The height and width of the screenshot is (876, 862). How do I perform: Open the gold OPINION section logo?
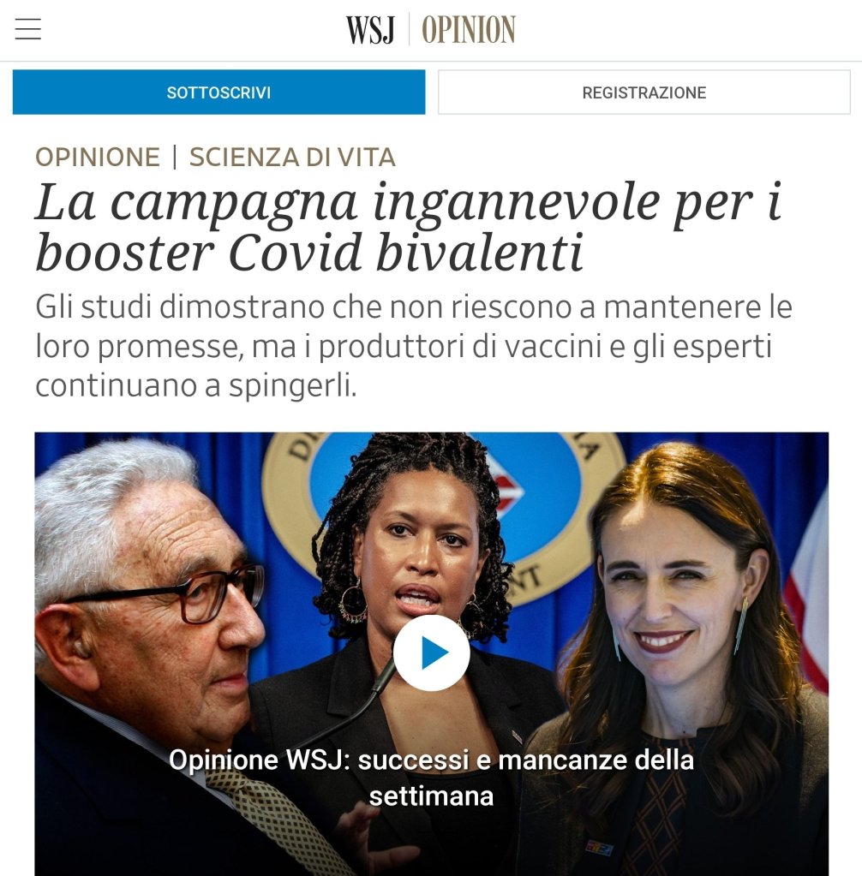469,30
